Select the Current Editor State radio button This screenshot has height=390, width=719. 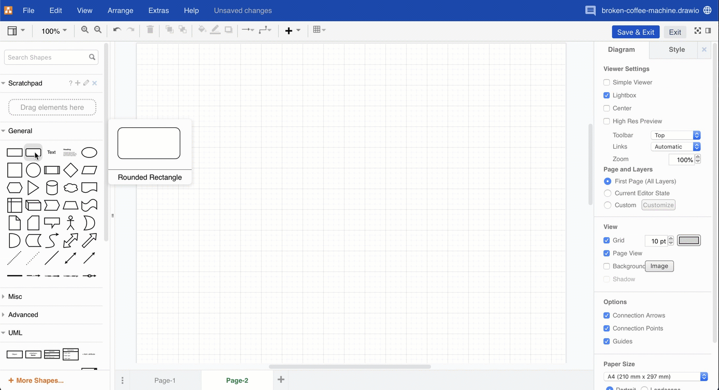click(607, 193)
